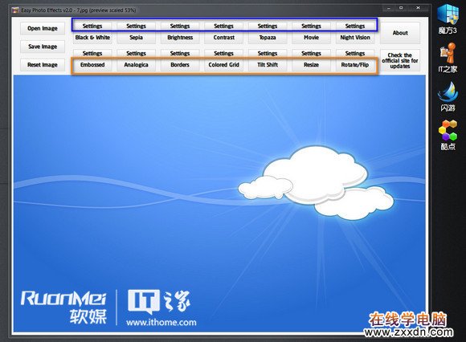Apply the Sepia effect

136,38
